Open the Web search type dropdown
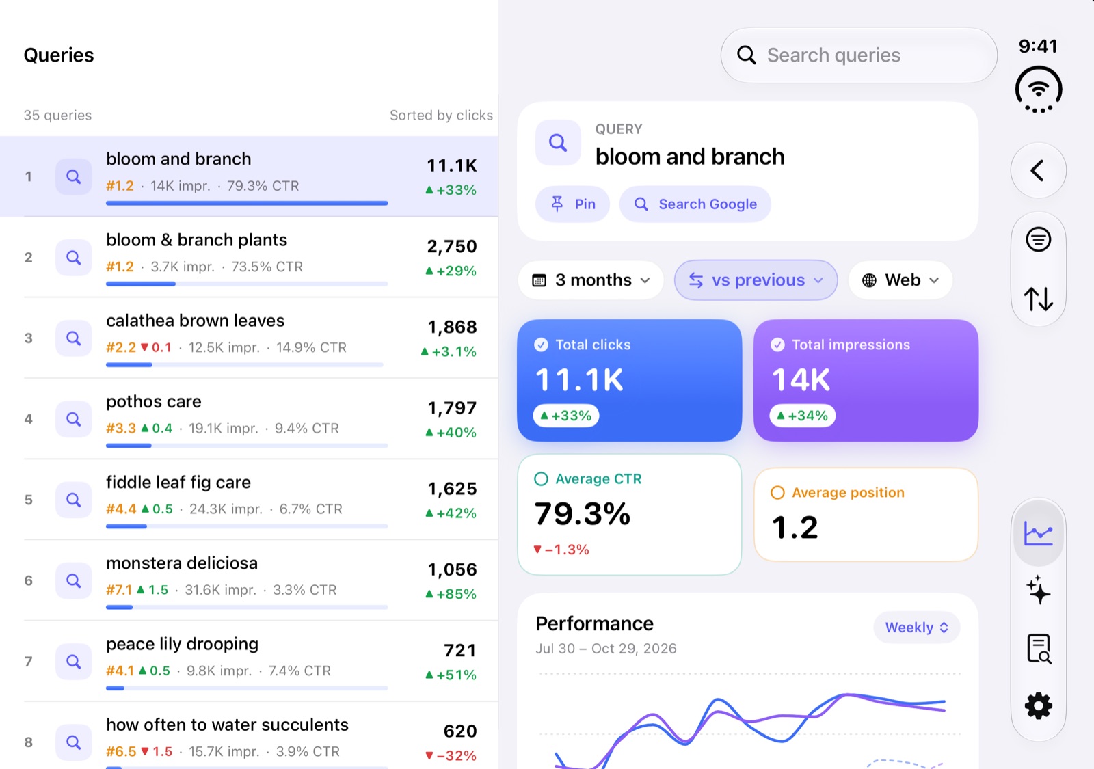Viewport: 1094px width, 769px height. (x=900, y=280)
